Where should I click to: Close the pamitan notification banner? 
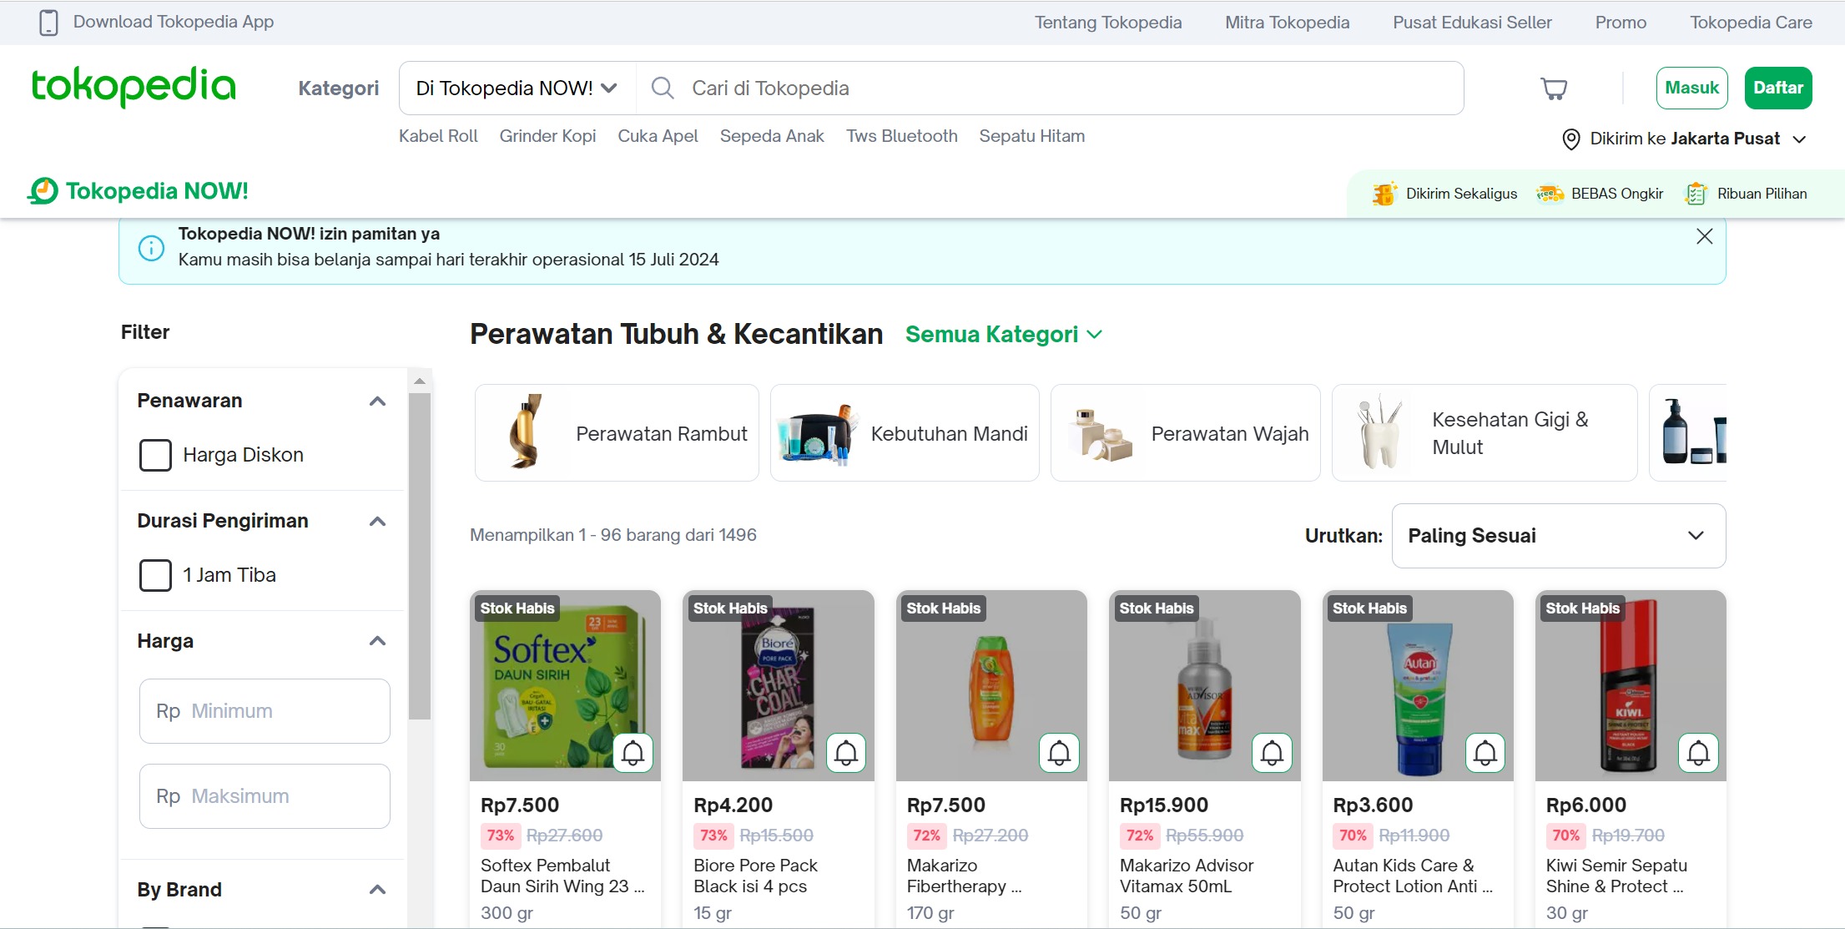(1705, 236)
